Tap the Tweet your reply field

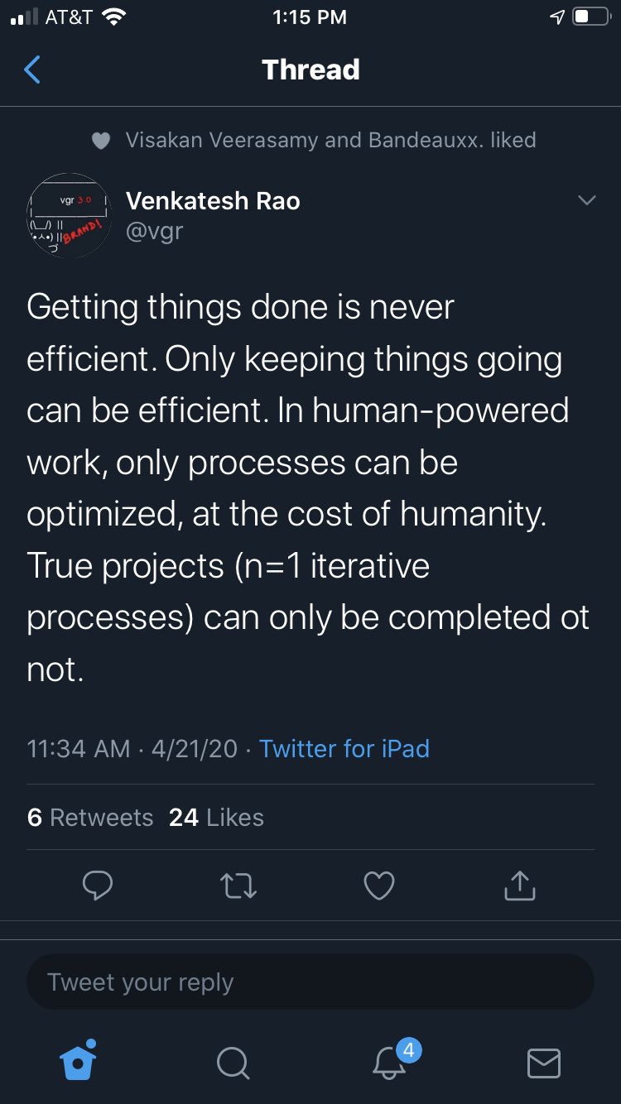coord(310,982)
